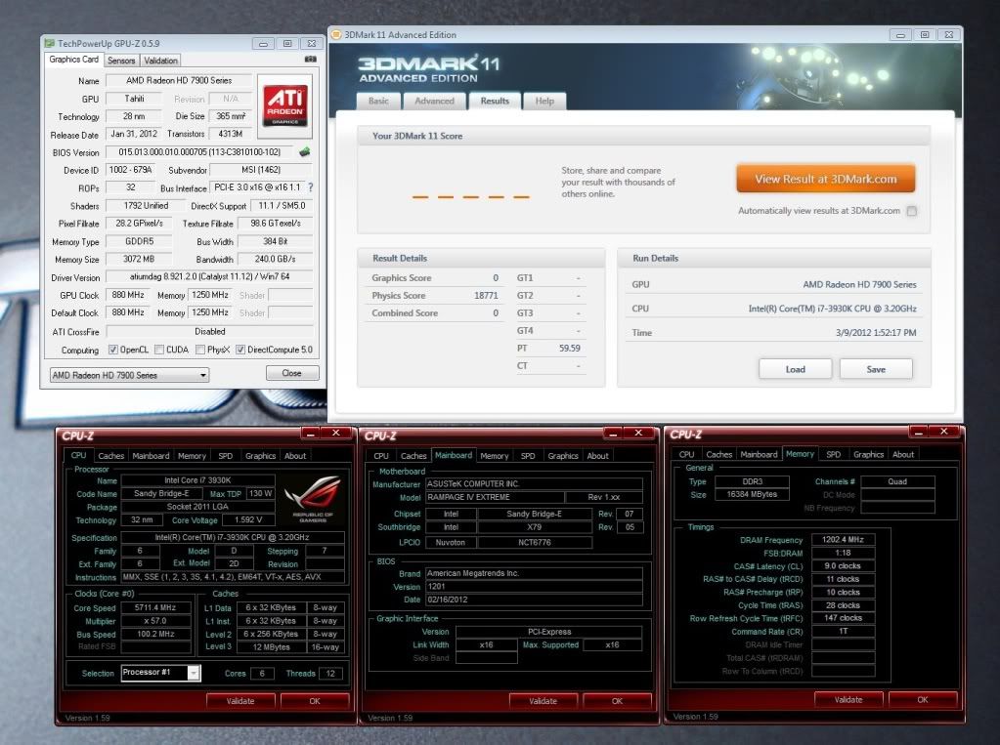
Task: Open Graphics tab in CPU-Z Memory window
Action: pyautogui.click(x=868, y=454)
